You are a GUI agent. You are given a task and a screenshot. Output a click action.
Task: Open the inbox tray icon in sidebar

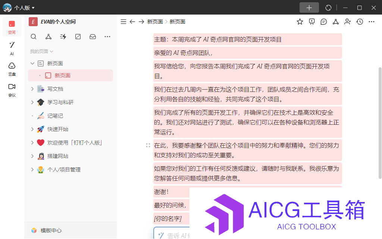[x=93, y=37]
